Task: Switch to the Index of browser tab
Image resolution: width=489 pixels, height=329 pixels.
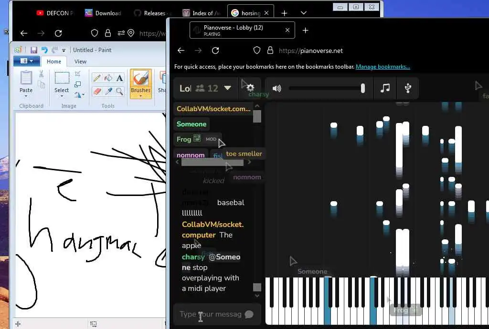Action: coord(201,13)
